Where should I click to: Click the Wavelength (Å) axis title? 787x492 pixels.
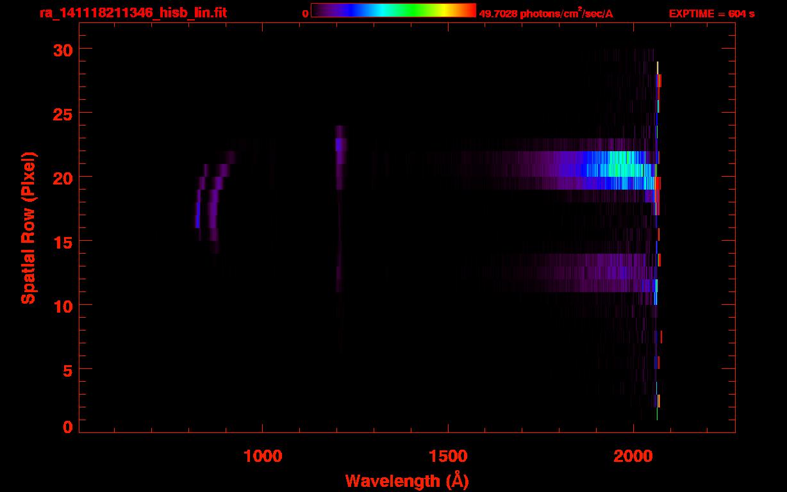[407, 480]
